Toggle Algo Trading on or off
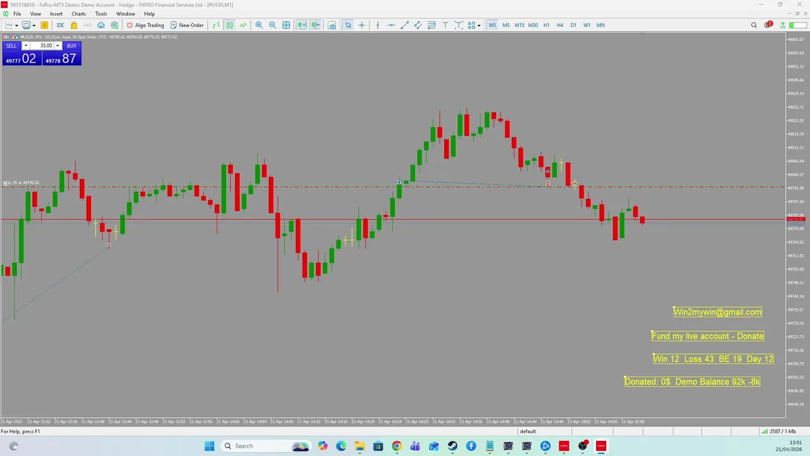 pos(145,25)
